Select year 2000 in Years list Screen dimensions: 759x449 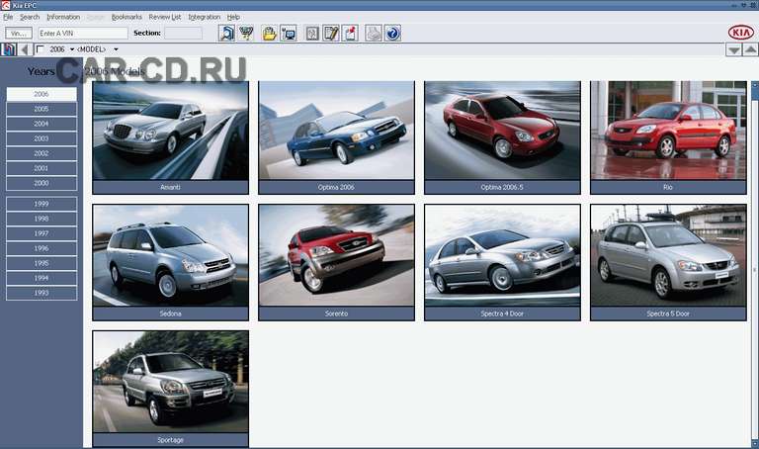pyautogui.click(x=42, y=183)
